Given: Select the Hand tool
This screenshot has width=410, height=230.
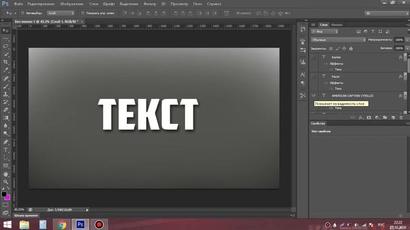Looking at the screenshot, I should click(6, 174).
